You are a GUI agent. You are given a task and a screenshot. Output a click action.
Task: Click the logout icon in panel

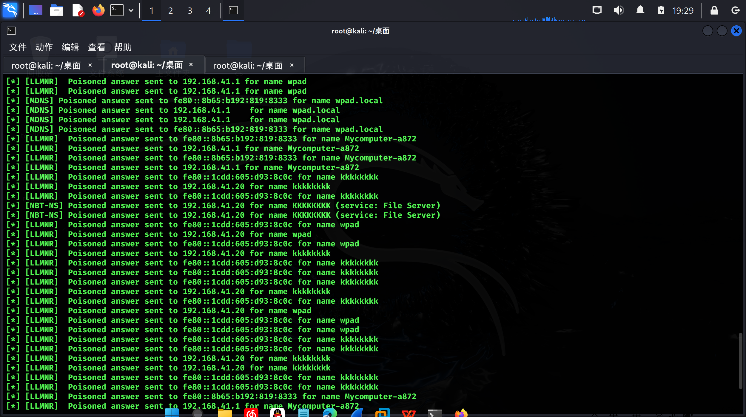tap(735, 10)
